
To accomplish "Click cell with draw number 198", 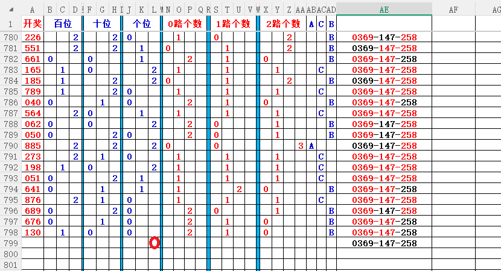I will [32, 167].
